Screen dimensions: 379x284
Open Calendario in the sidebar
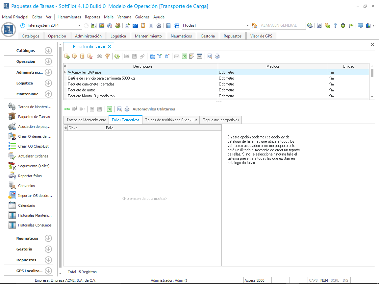[x=27, y=205]
